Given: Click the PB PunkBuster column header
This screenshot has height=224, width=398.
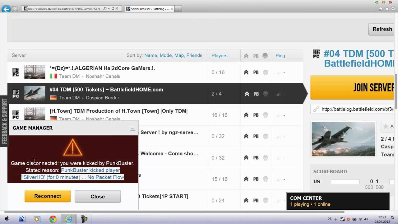Looking at the screenshot, I should (256, 56).
